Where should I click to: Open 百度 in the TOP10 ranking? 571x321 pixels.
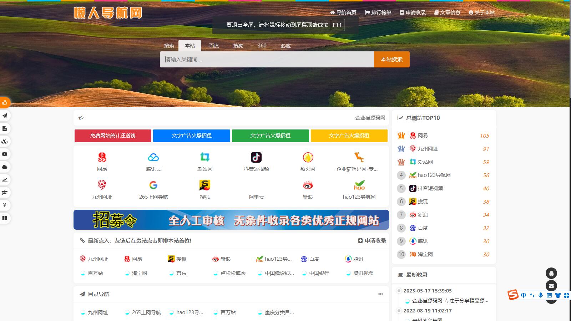click(x=423, y=228)
